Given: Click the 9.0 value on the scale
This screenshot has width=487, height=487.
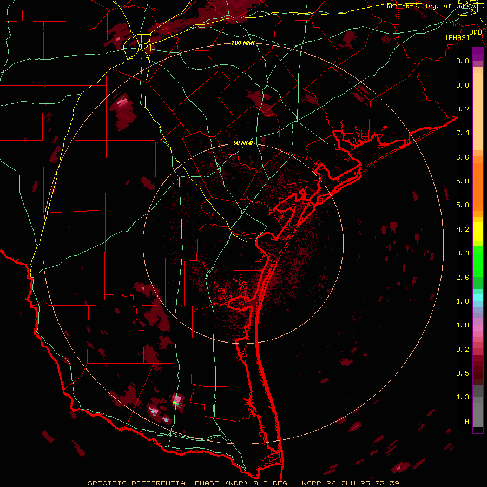Looking at the screenshot, I should coord(463,85).
